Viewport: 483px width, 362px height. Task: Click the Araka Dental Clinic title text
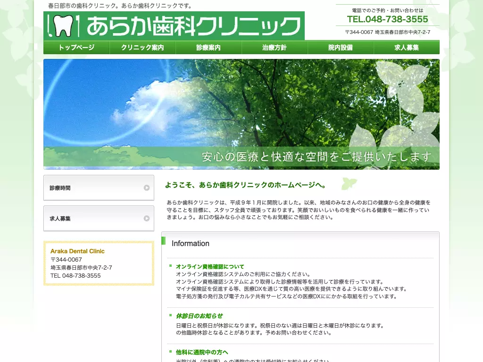coord(77,251)
